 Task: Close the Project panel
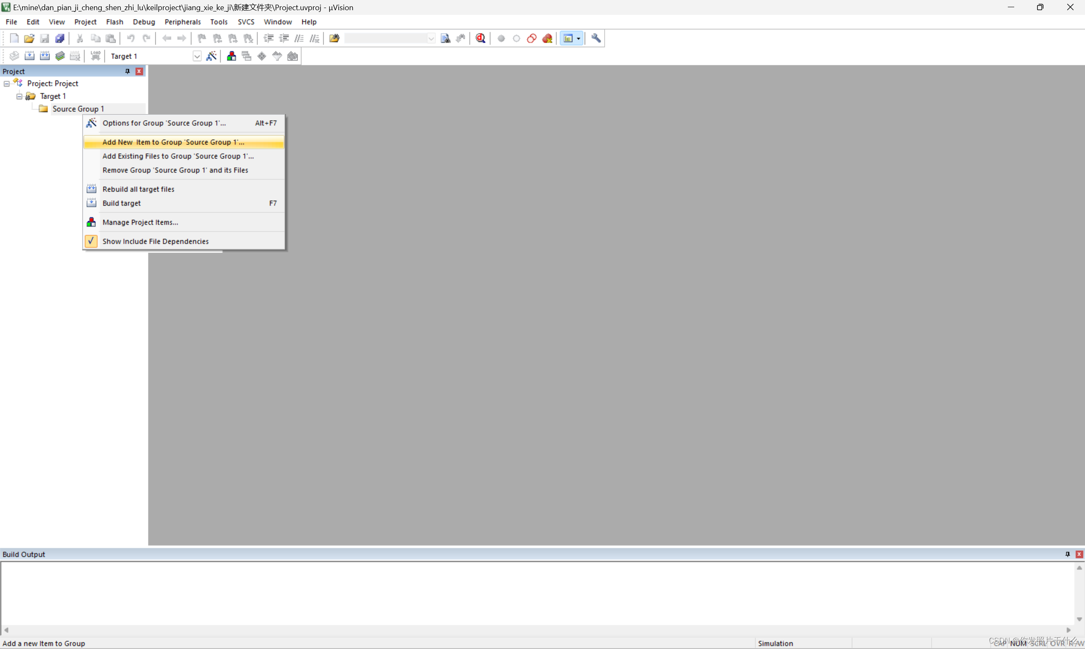click(139, 71)
